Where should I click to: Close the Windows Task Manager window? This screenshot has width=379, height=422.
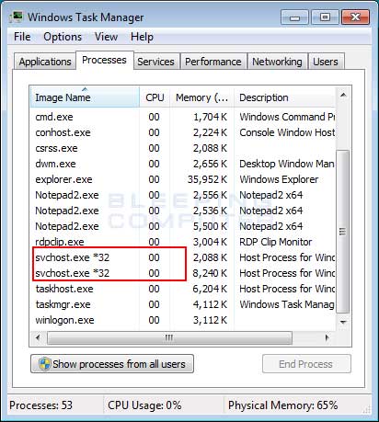[x=355, y=17]
